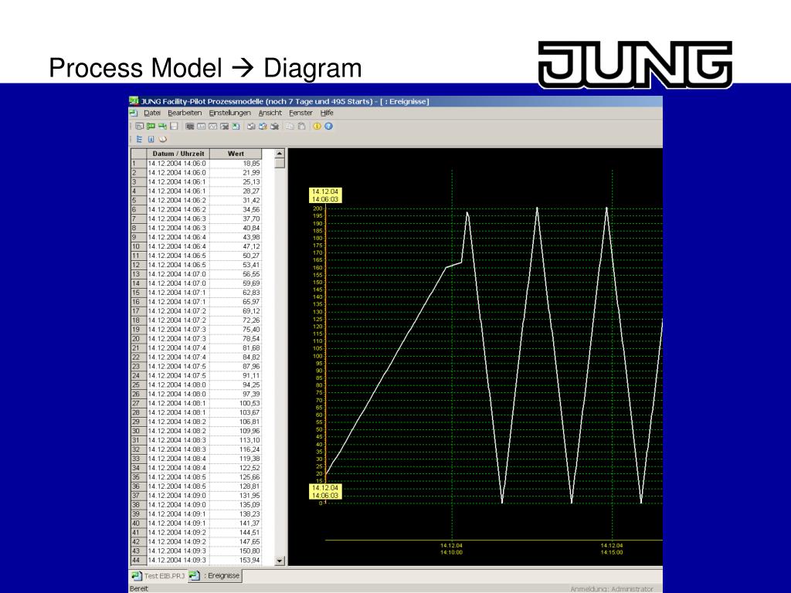Select row header number 44
The width and height of the screenshot is (791, 593).
pos(139,561)
